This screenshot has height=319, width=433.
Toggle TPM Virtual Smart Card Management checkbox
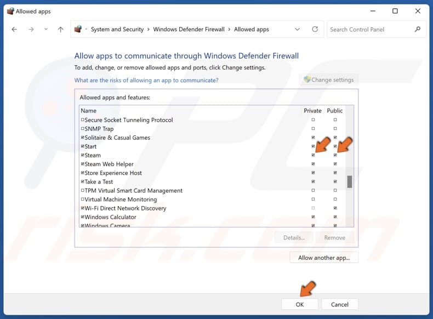pos(82,190)
